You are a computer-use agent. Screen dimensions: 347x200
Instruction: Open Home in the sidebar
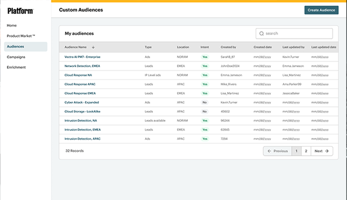pos(12,25)
